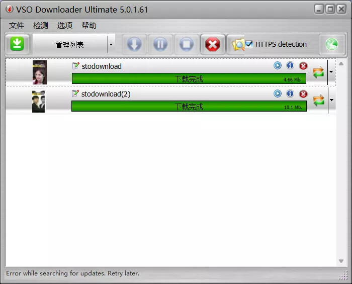Play the stodownload file

pyautogui.click(x=278, y=66)
